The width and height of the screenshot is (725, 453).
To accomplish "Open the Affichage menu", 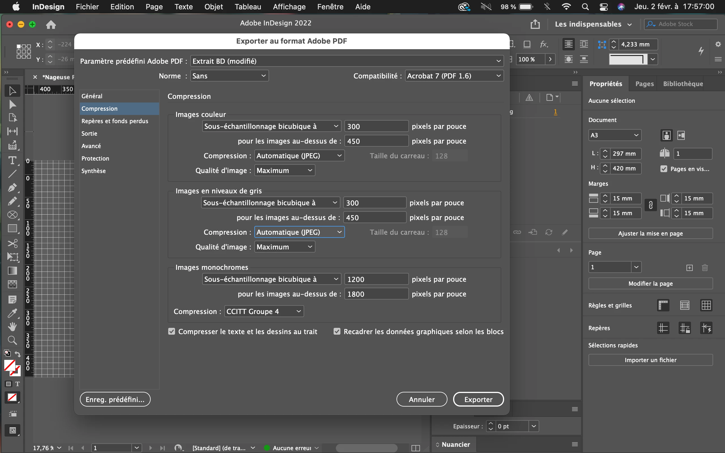I will [x=289, y=7].
